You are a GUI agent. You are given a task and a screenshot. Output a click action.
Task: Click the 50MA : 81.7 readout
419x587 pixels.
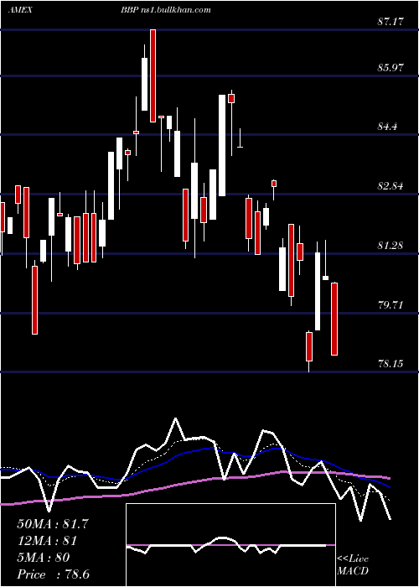(x=53, y=524)
